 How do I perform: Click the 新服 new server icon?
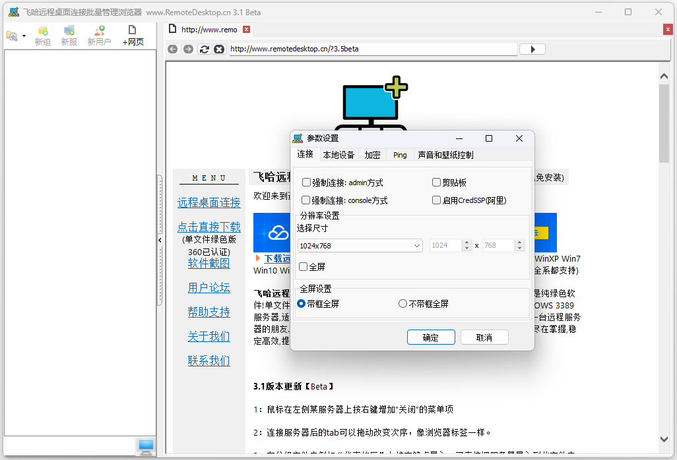pos(69,36)
